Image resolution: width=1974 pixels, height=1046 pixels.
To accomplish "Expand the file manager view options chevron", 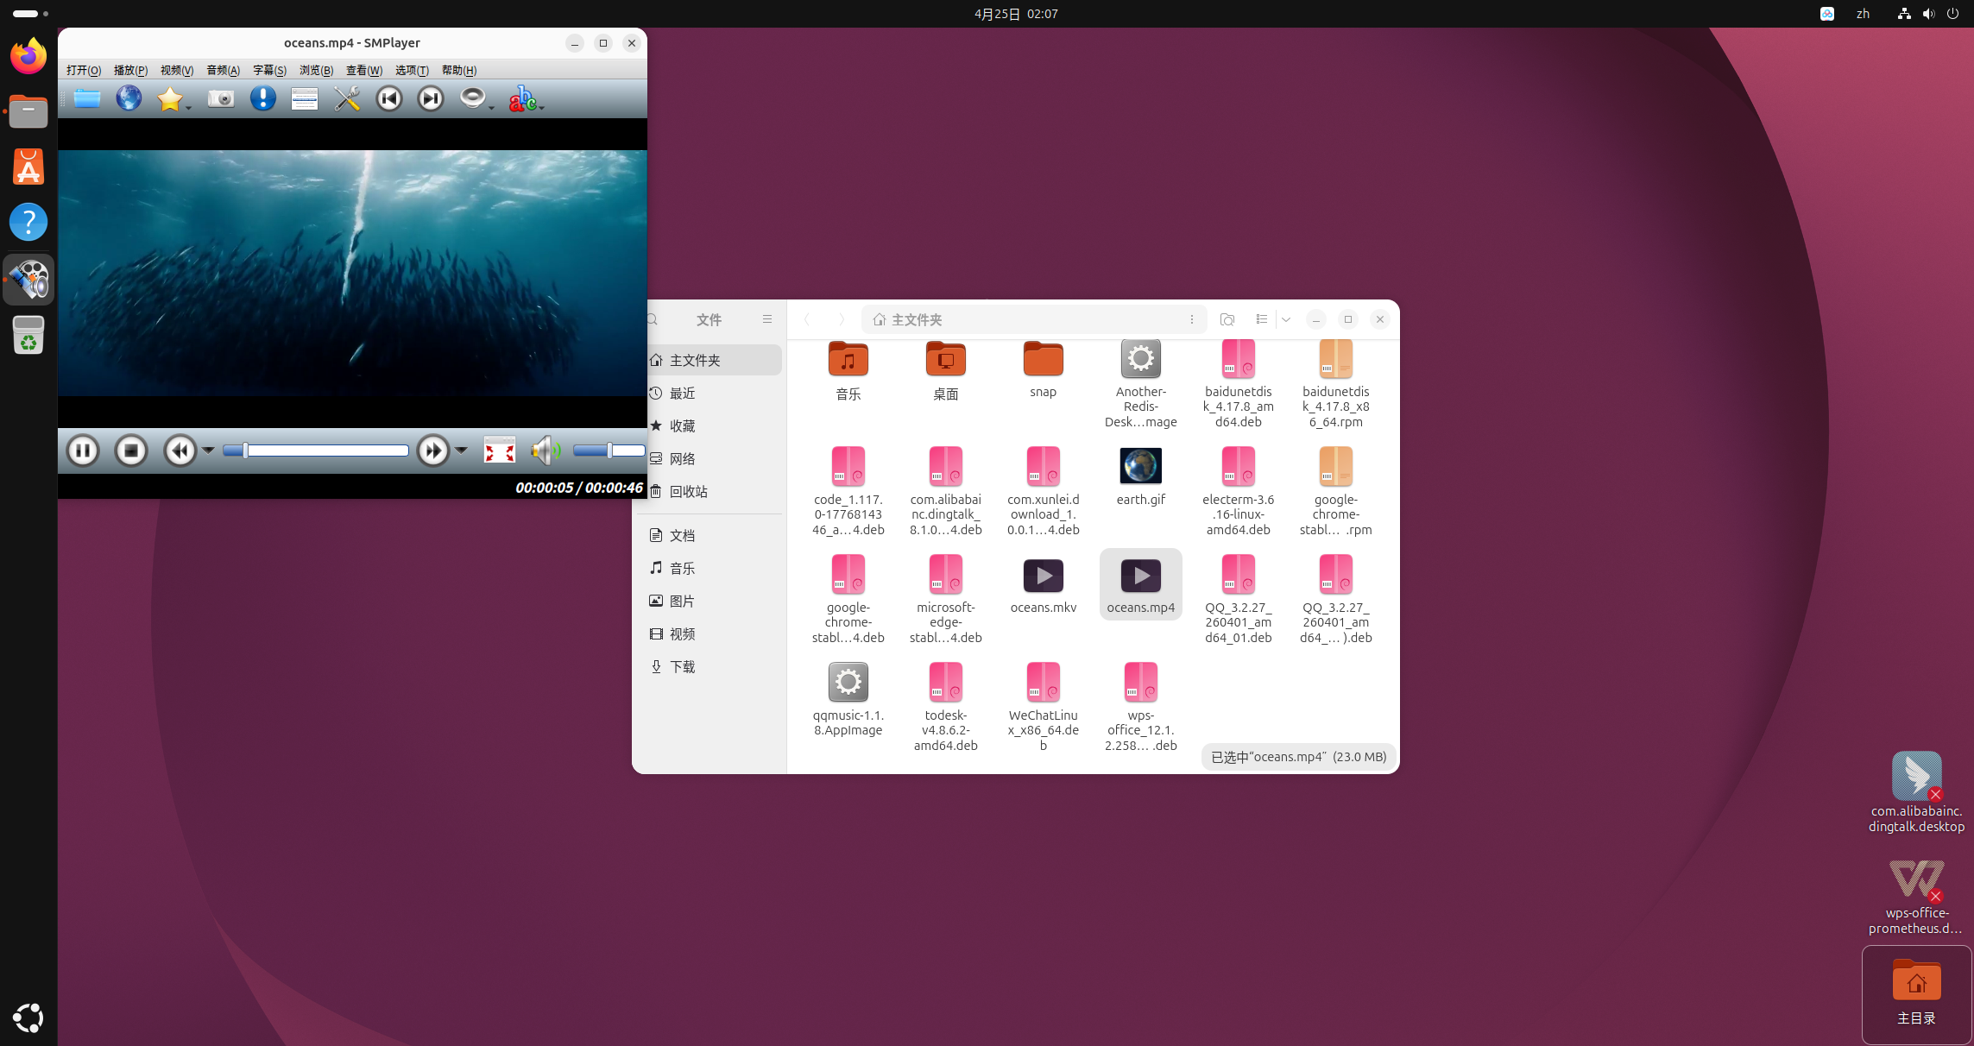I will click(x=1286, y=319).
